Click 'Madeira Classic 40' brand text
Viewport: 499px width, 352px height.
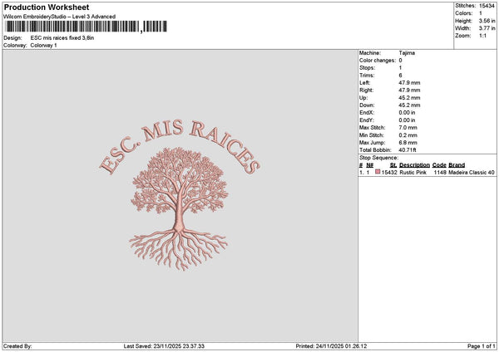472,173
